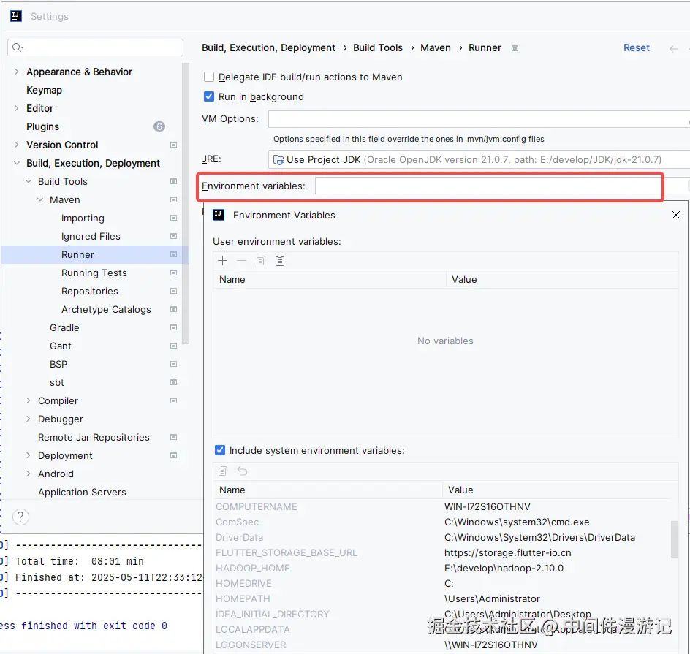Click the user variables Name column header

(329, 279)
